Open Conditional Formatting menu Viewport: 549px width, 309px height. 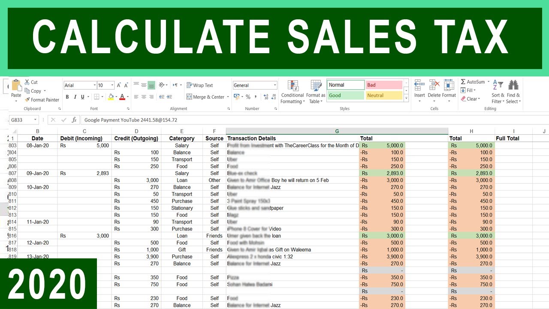pyautogui.click(x=293, y=91)
